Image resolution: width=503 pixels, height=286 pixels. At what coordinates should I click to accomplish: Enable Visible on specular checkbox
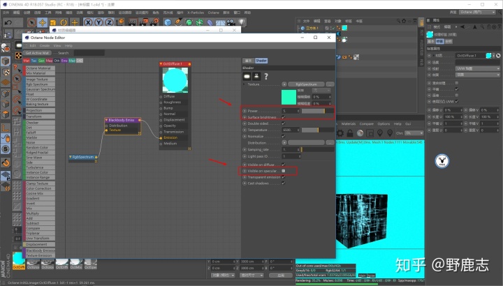point(283,171)
